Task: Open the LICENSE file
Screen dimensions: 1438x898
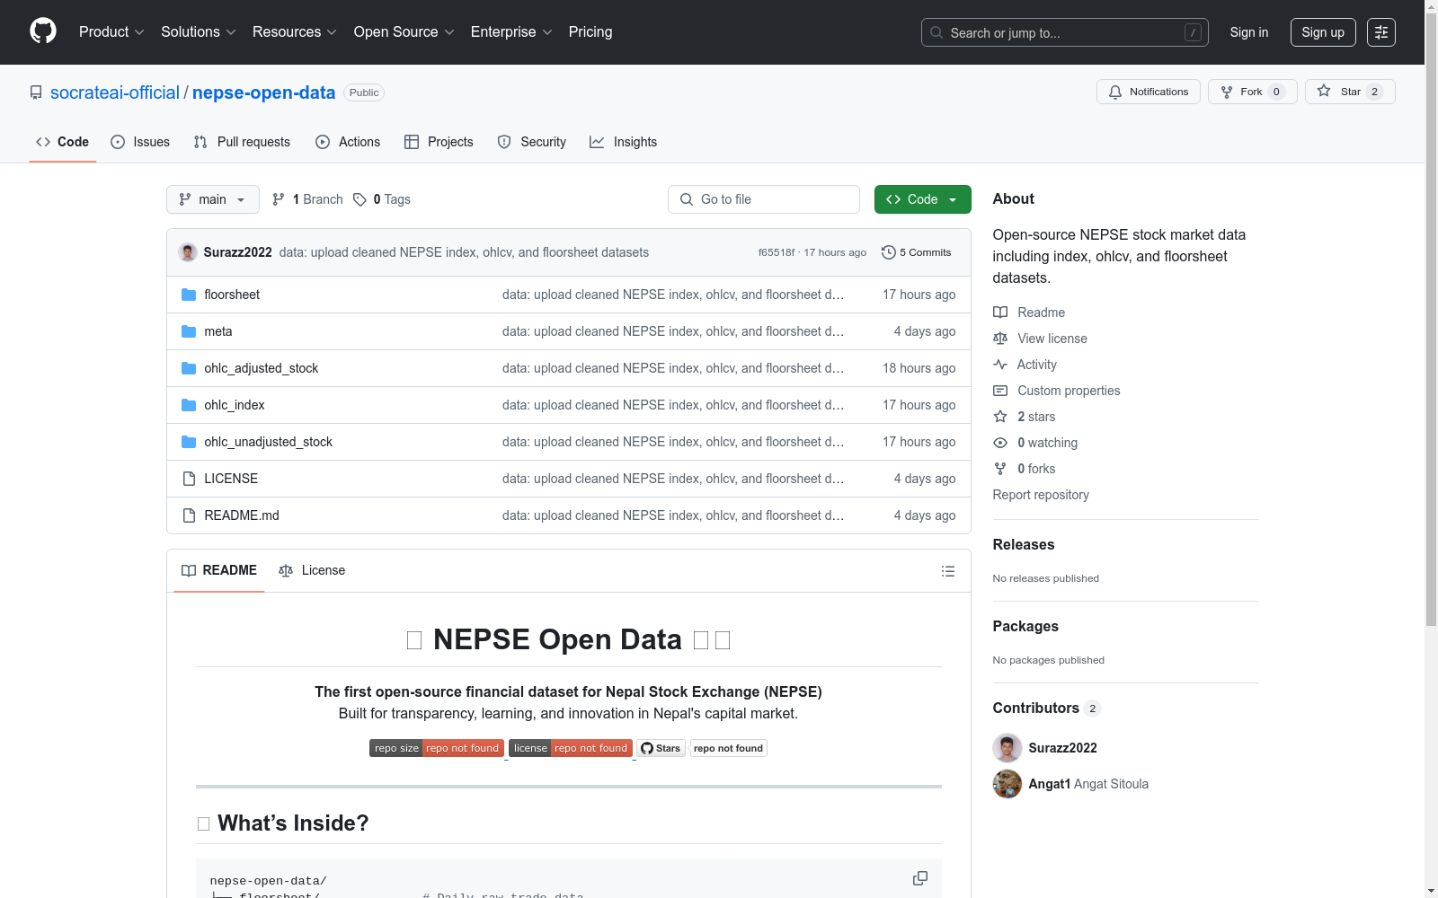Action: [x=231, y=479]
